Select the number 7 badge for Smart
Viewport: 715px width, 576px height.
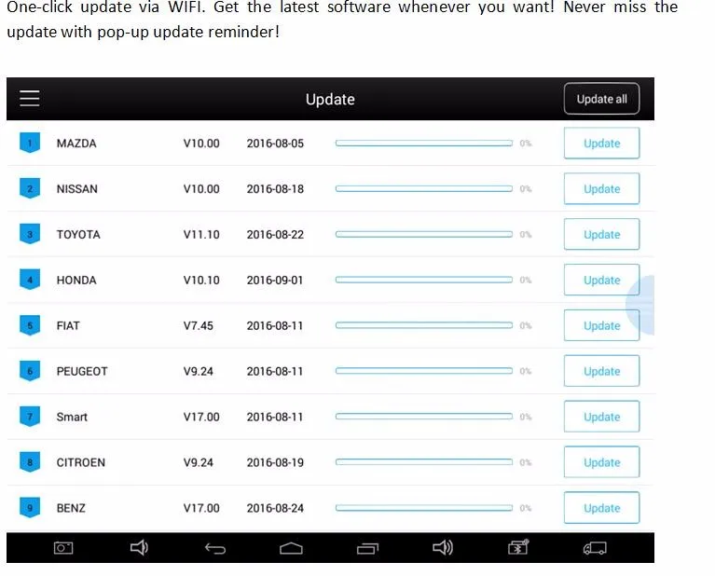point(30,417)
